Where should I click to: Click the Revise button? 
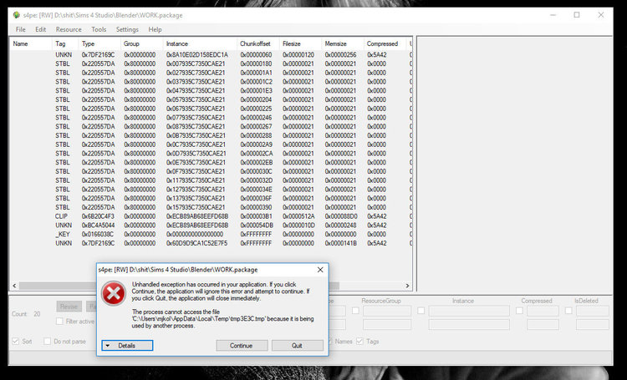tap(69, 307)
